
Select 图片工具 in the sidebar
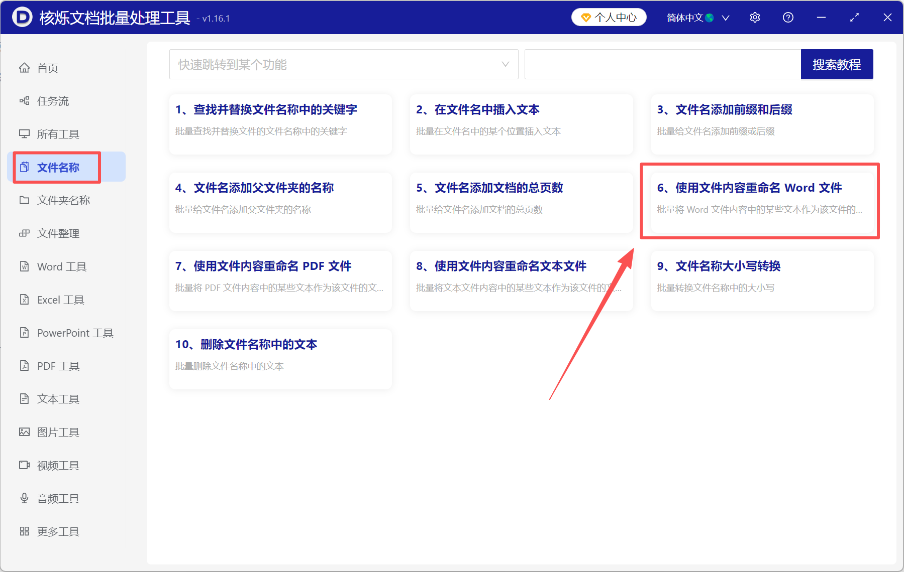58,432
